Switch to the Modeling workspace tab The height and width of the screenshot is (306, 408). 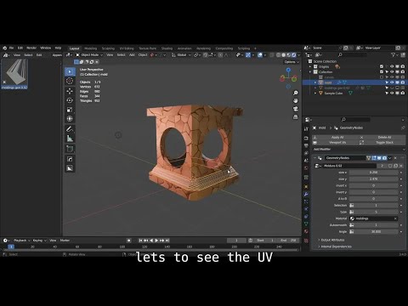point(91,48)
